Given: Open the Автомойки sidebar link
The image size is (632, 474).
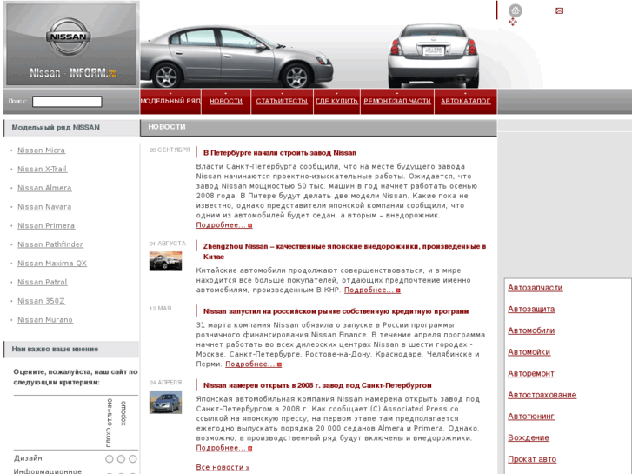Looking at the screenshot, I should click(529, 352).
